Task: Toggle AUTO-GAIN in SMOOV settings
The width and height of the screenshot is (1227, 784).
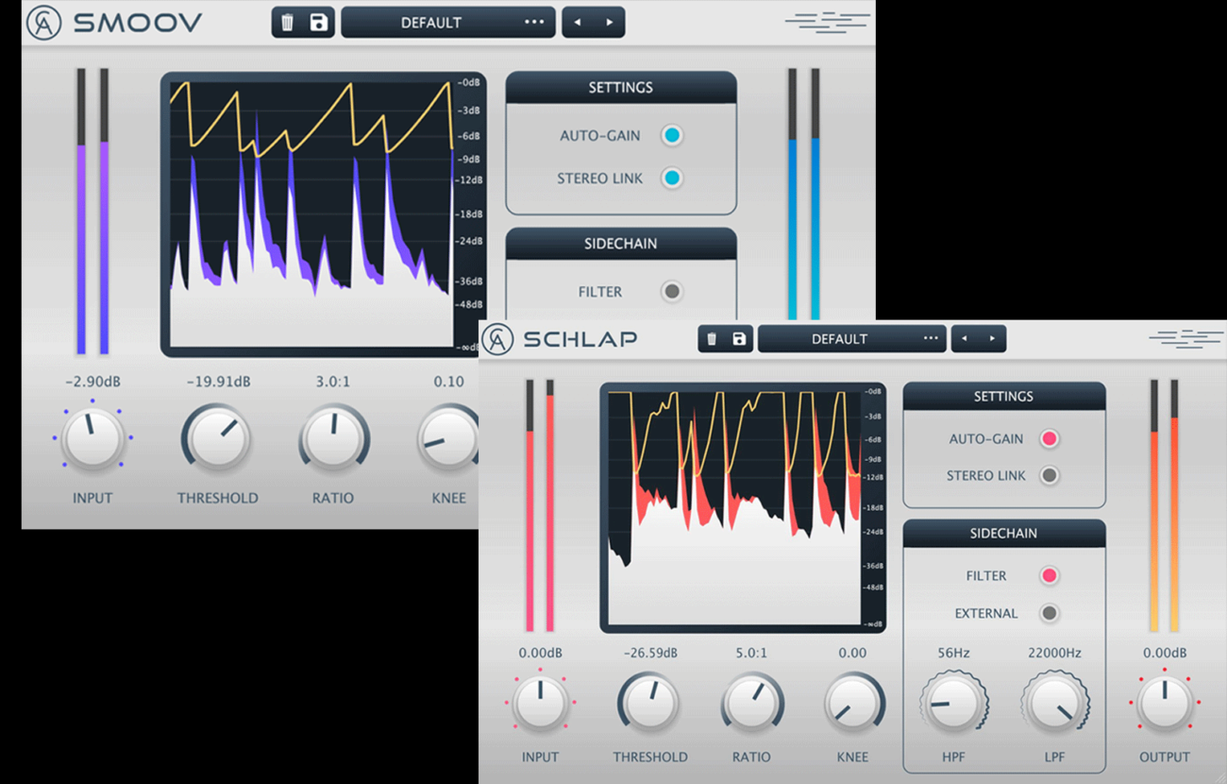Action: click(x=671, y=135)
